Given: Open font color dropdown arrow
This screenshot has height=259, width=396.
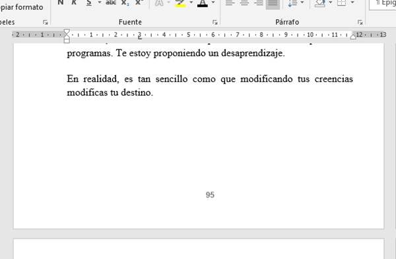Looking at the screenshot, I should pyautogui.click(x=213, y=3).
